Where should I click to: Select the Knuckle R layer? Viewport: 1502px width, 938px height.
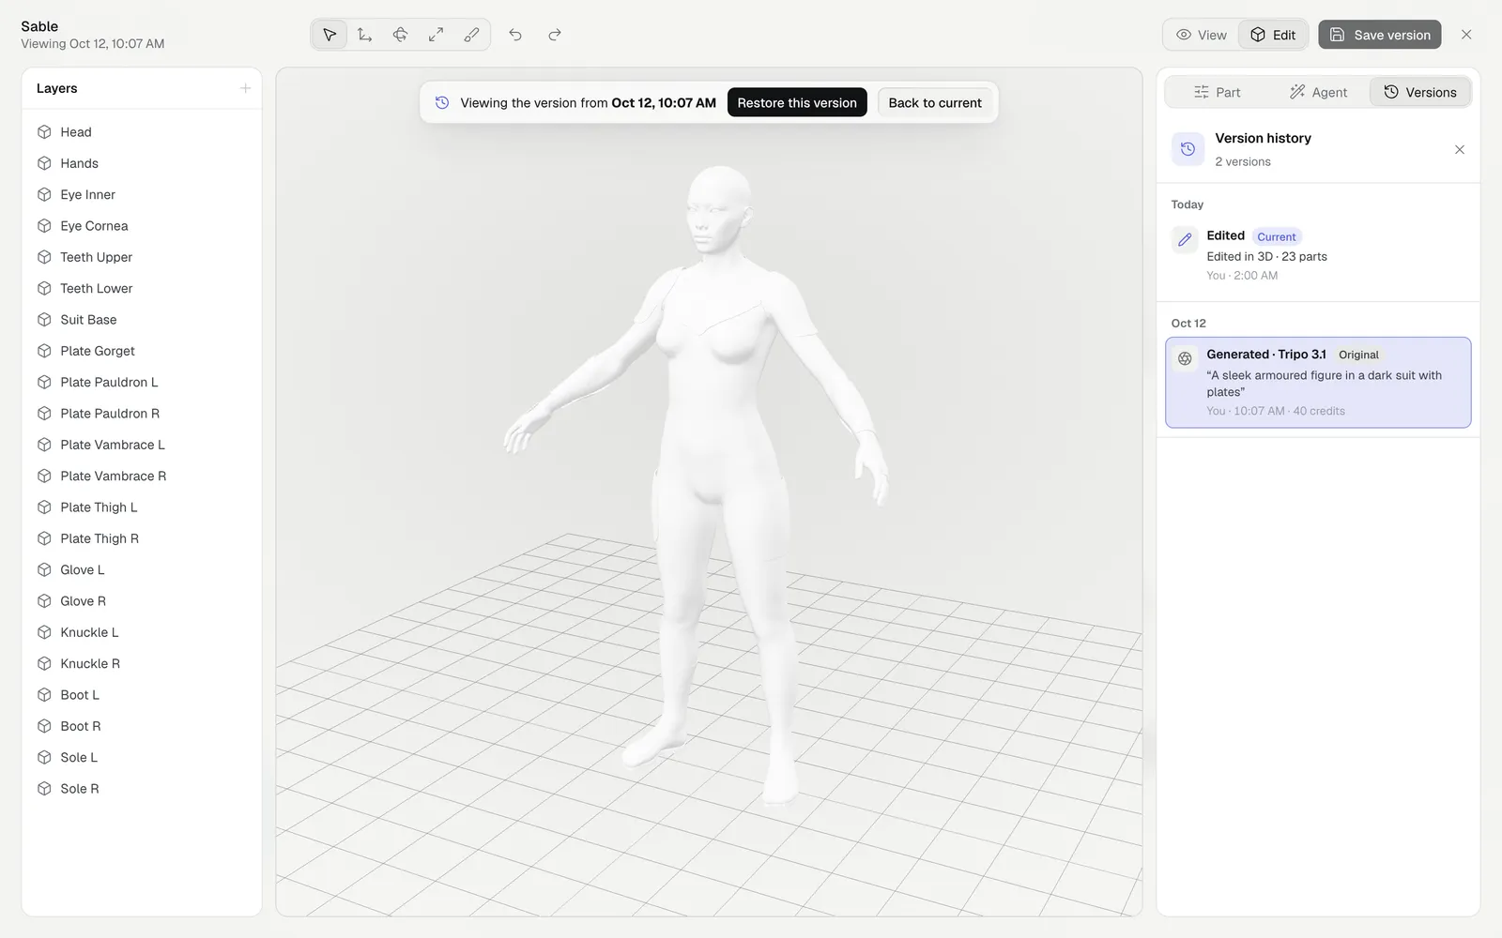pyautogui.click(x=142, y=664)
